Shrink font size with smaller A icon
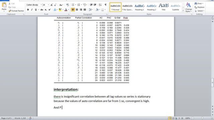The height and width of the screenshot is (120, 214). click(x=55, y=5)
